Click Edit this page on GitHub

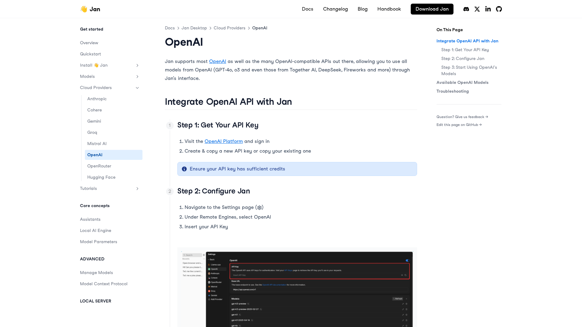pos(459,125)
